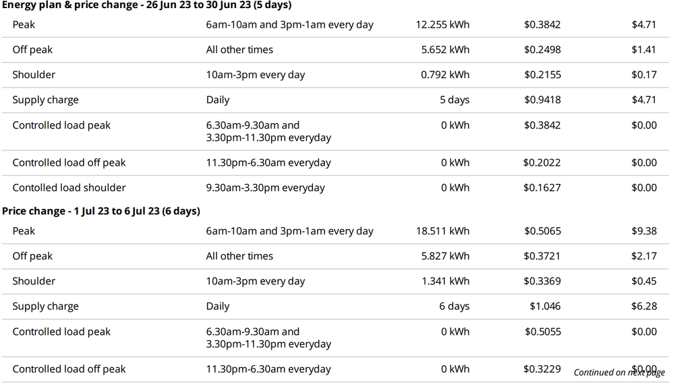This screenshot has width=673, height=384.
Task: Click the $9.38 peak charge amount
Action: (644, 231)
